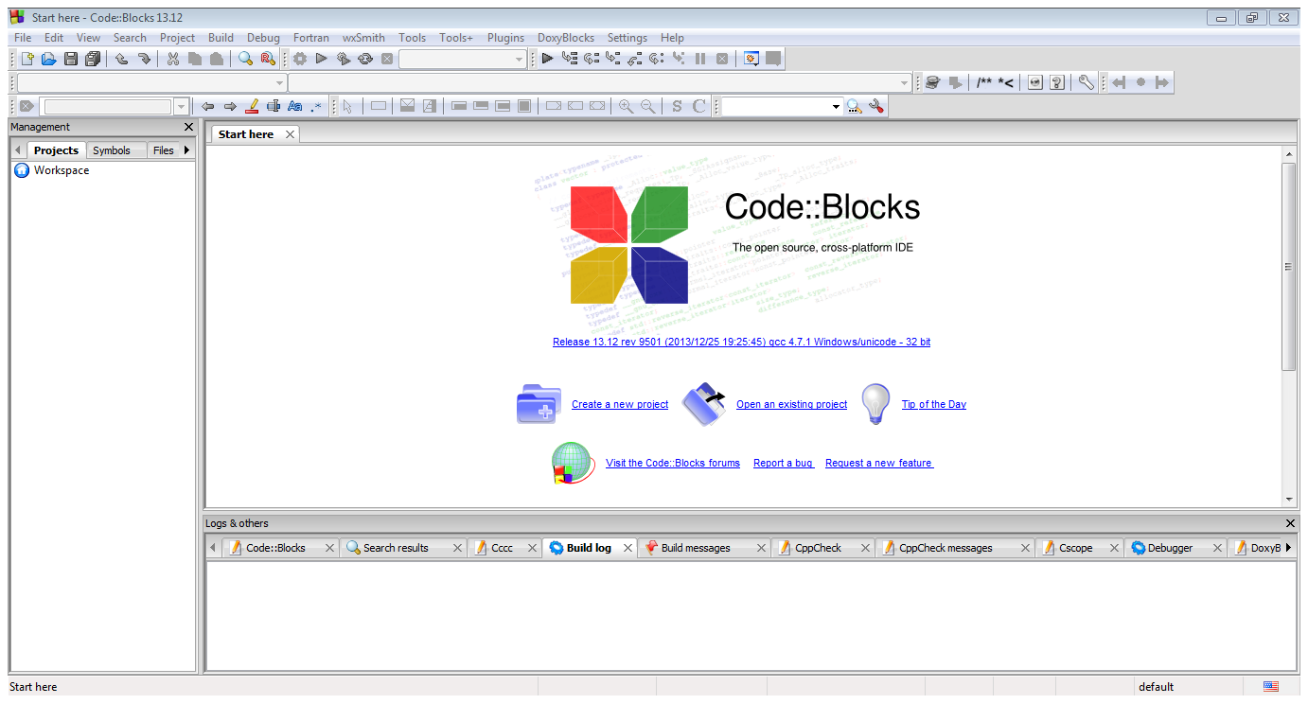Image resolution: width=1308 pixels, height=704 pixels.
Task: Open the DoxyBlocks menu
Action: click(566, 38)
